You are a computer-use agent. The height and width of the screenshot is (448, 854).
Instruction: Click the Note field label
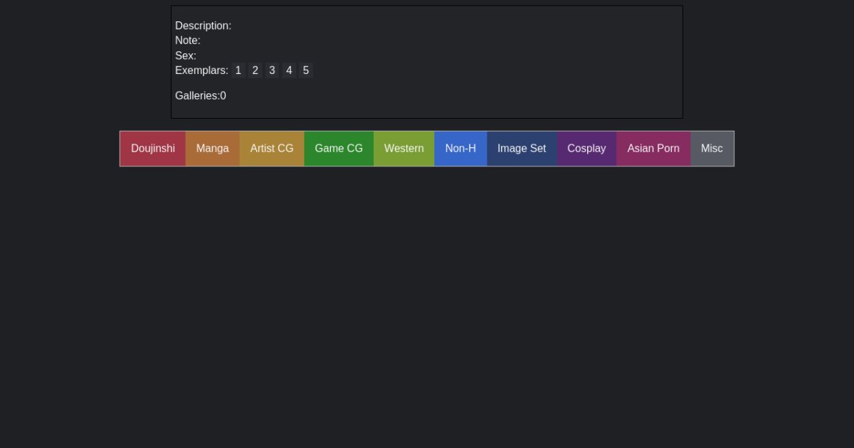pos(188,41)
